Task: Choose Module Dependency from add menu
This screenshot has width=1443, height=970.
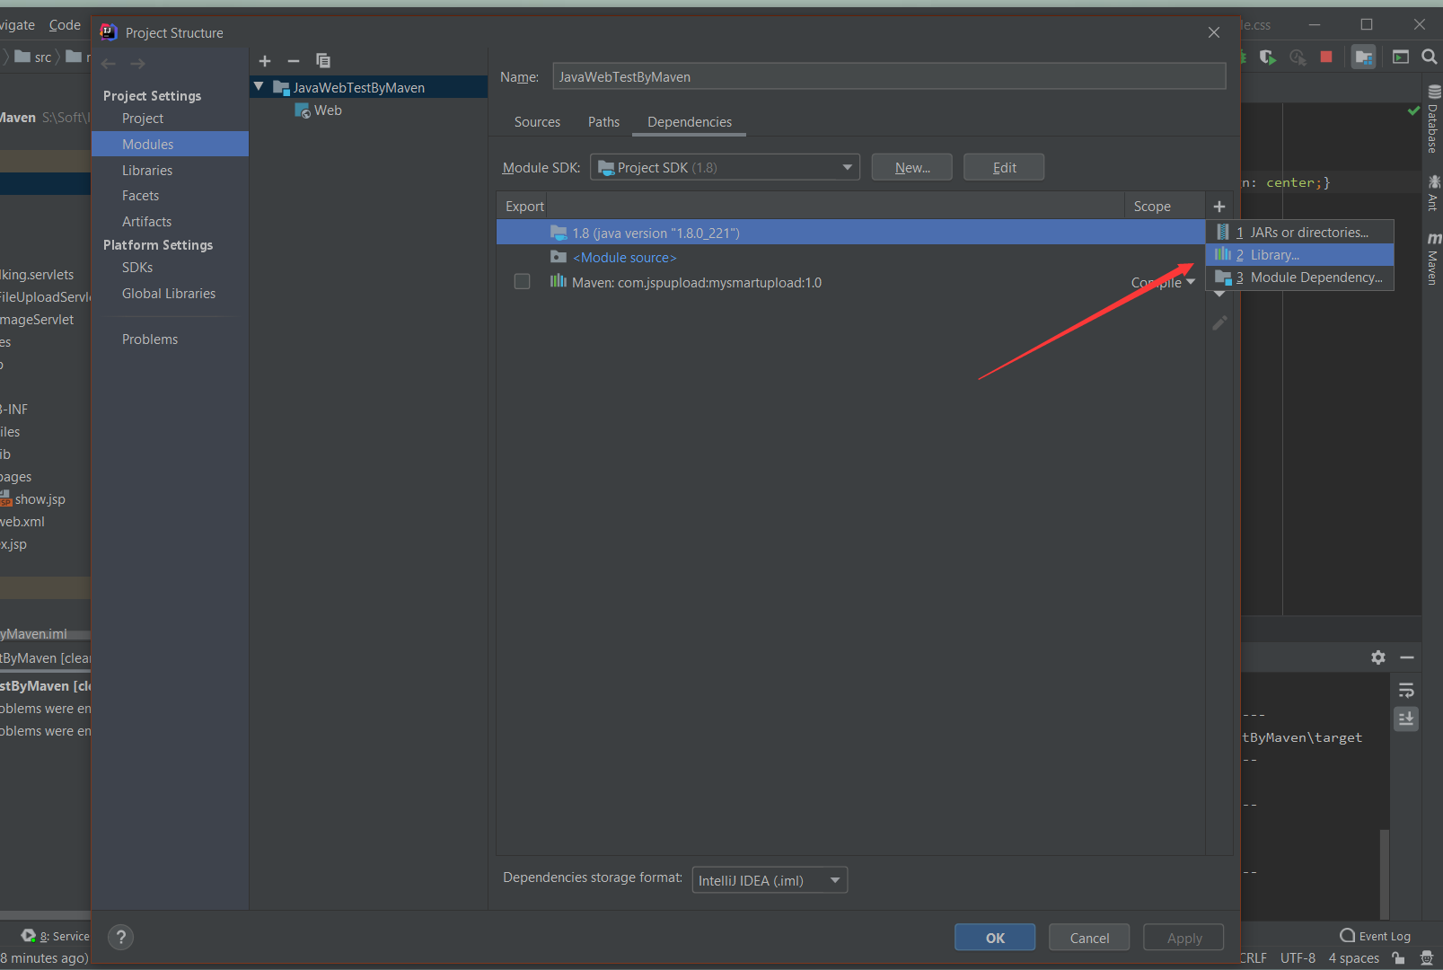Action: pyautogui.click(x=1299, y=278)
